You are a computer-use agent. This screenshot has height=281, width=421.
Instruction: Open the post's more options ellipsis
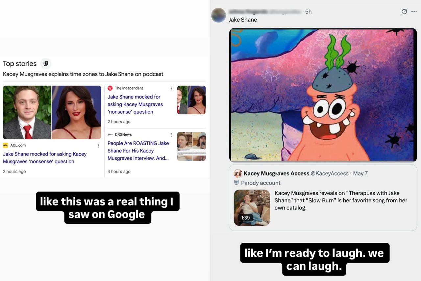(414, 12)
